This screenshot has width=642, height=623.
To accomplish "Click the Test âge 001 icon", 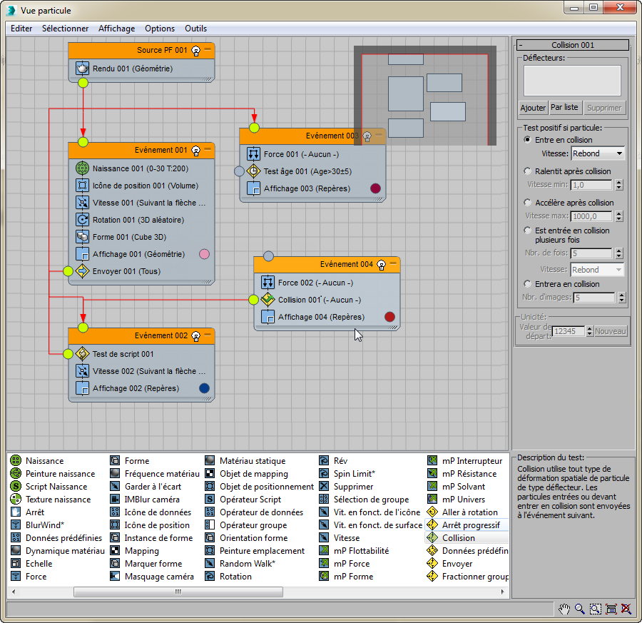I will click(253, 171).
